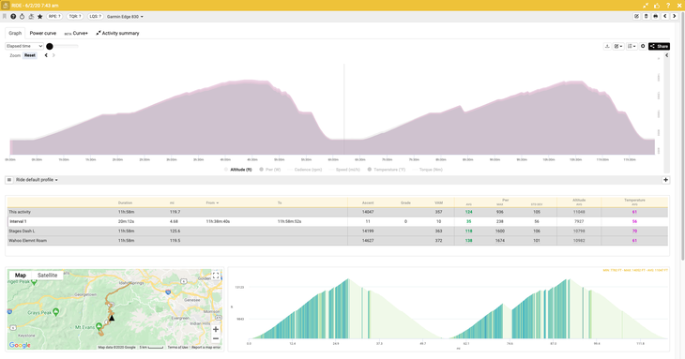Open the Elapsed time x-axis selector
The width and height of the screenshot is (685, 359).
[x=24, y=46]
